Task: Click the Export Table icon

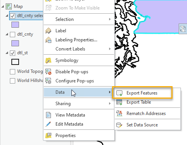Action: coord(119,102)
